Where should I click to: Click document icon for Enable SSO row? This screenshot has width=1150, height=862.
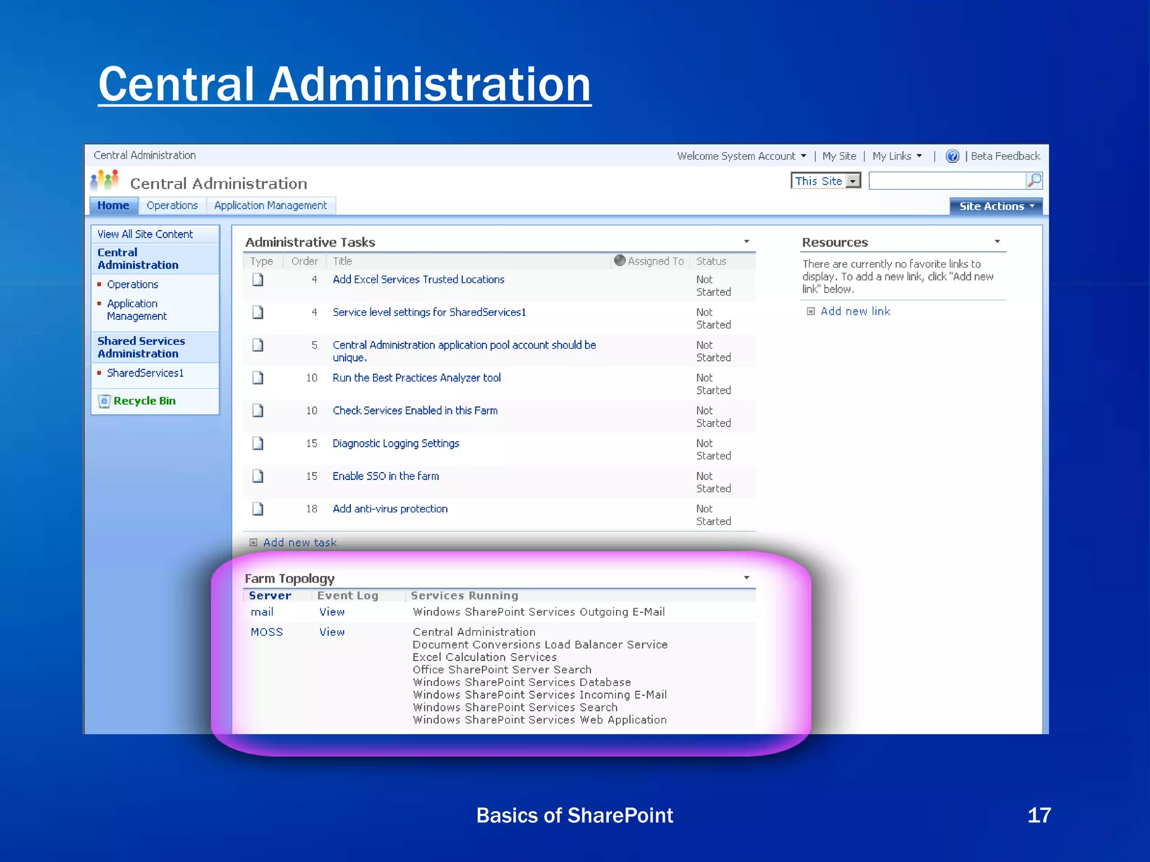coord(258,476)
